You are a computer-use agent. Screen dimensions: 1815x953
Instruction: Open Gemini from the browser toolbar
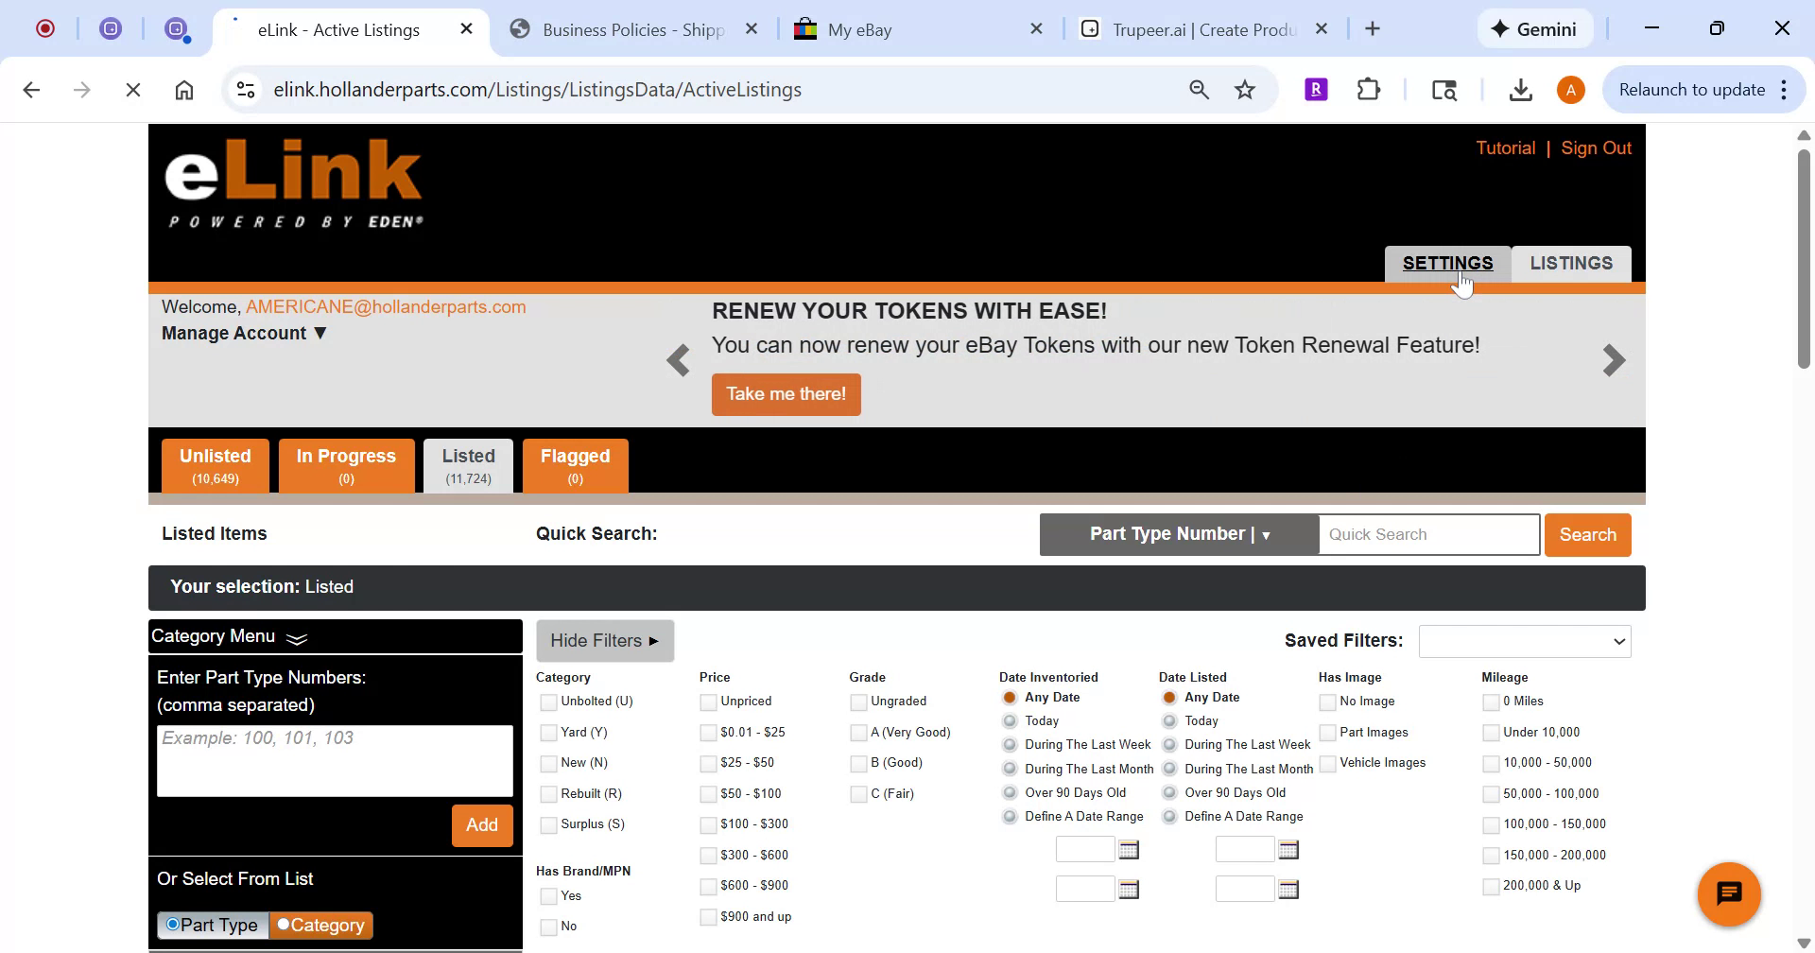1533,28
